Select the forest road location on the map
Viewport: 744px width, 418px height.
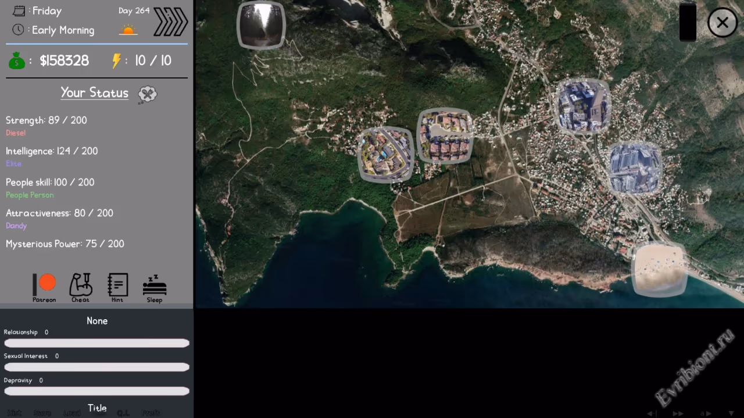point(262,25)
